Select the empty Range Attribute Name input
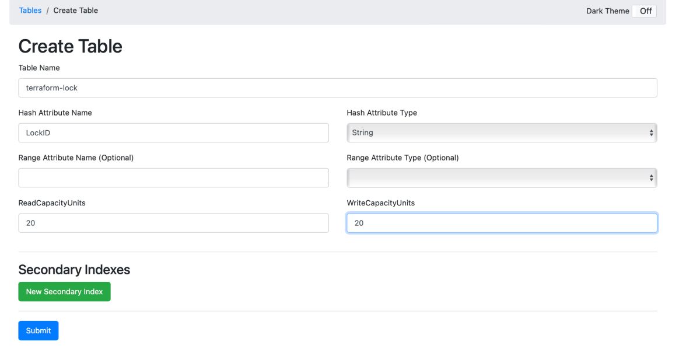Image resolution: width=700 pixels, height=349 pixels. (x=173, y=178)
